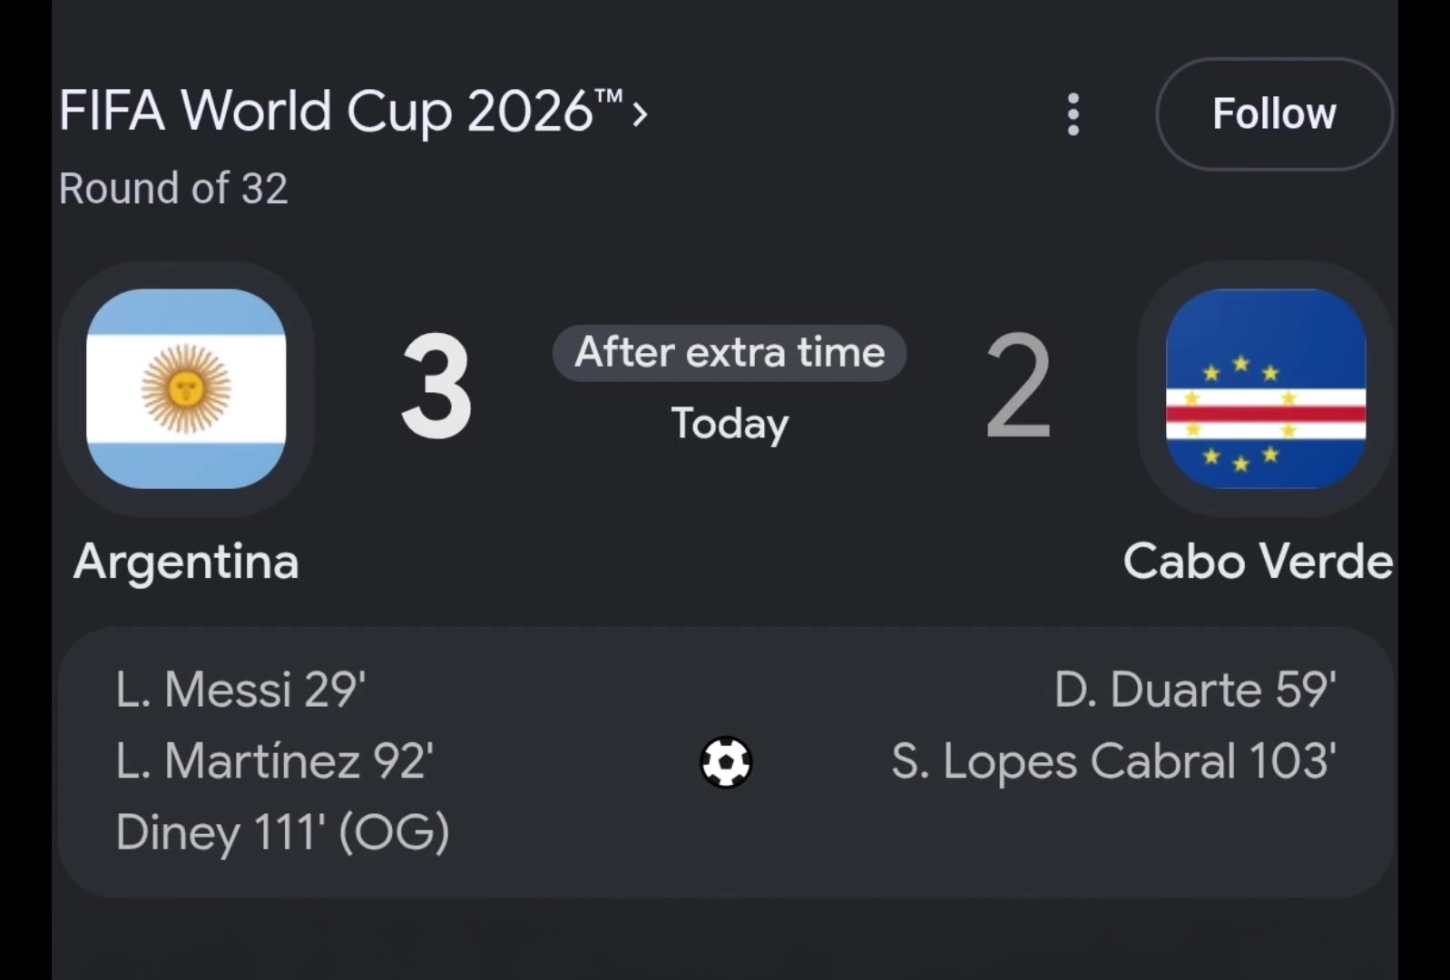1450x980 pixels.
Task: Tap the Cabo Verde flag icon
Action: pos(1266,389)
